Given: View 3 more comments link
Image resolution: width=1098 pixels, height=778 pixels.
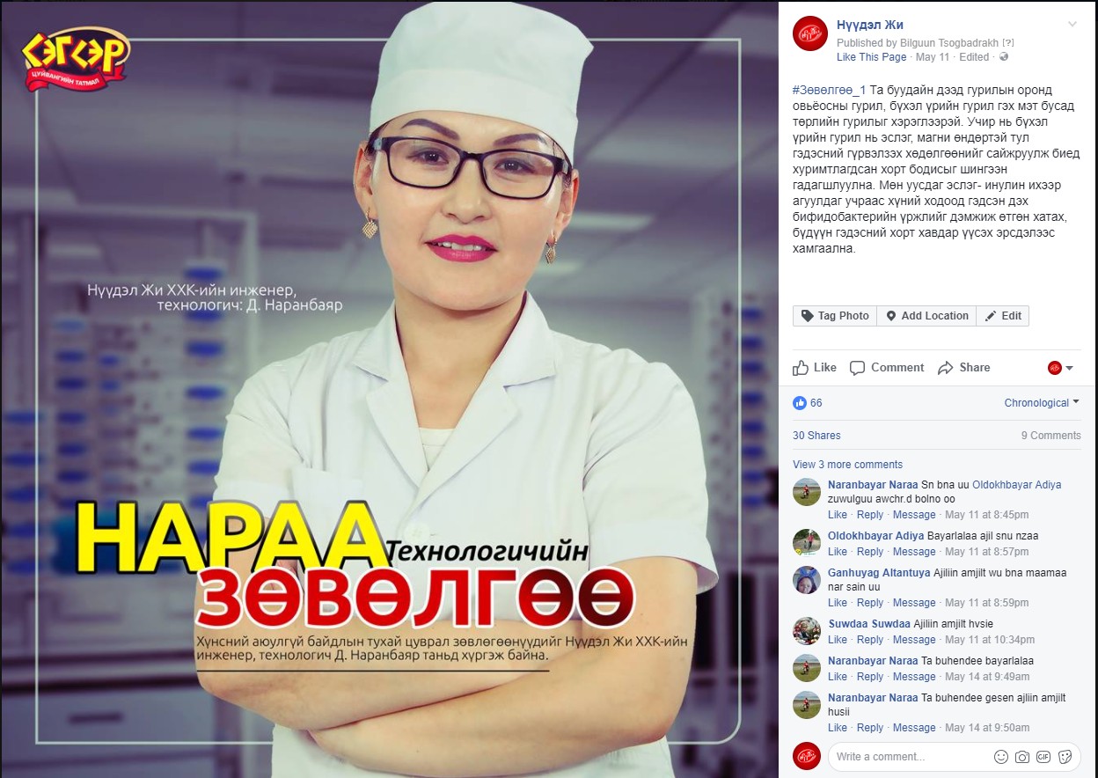Looking at the screenshot, I should (x=847, y=465).
